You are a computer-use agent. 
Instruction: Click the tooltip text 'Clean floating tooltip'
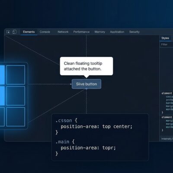pos(83,64)
